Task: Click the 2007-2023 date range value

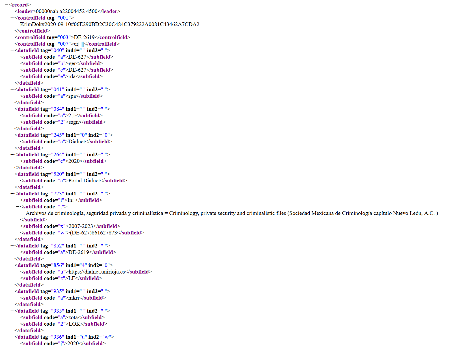Action: [x=81, y=226]
